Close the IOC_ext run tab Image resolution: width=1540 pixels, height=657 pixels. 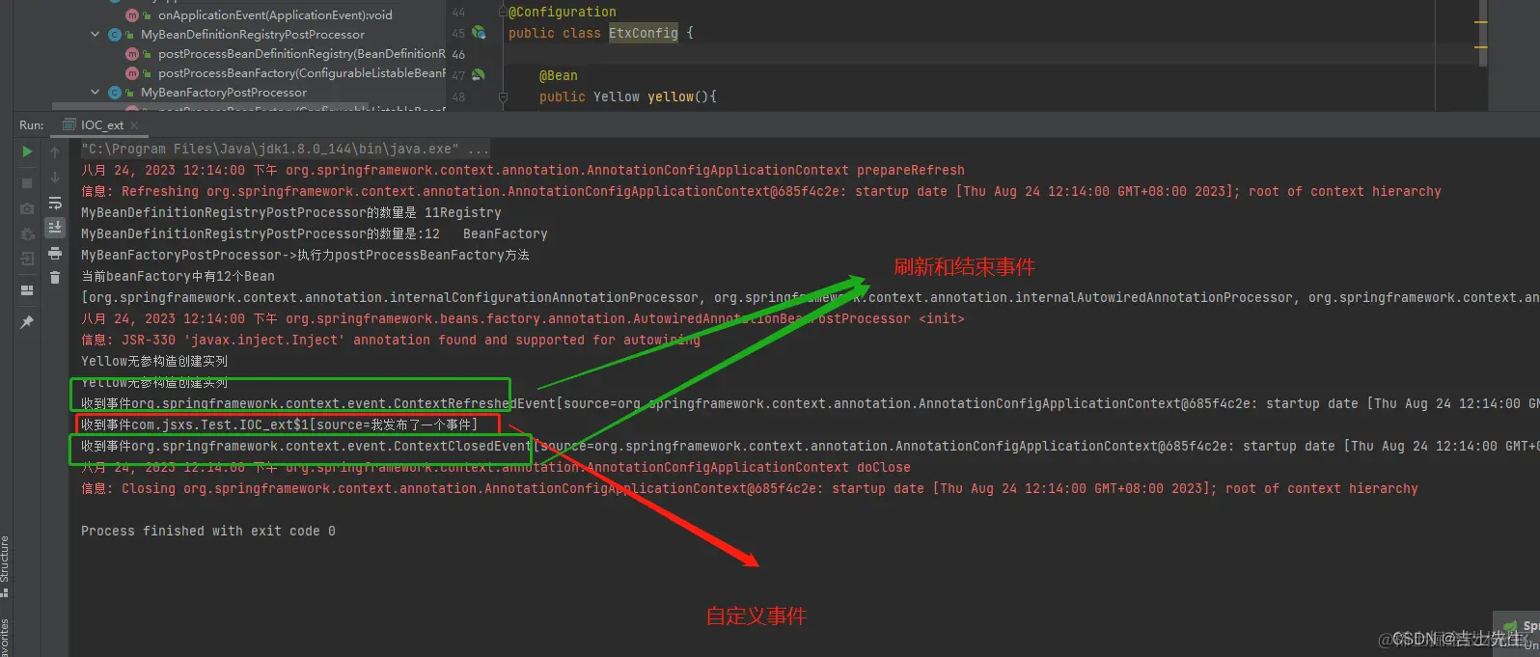pos(134,125)
